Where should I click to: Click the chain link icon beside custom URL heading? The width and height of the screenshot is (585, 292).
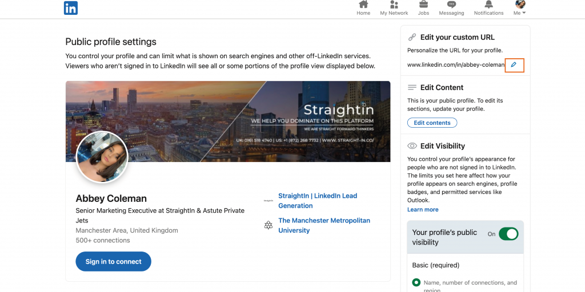tap(412, 37)
